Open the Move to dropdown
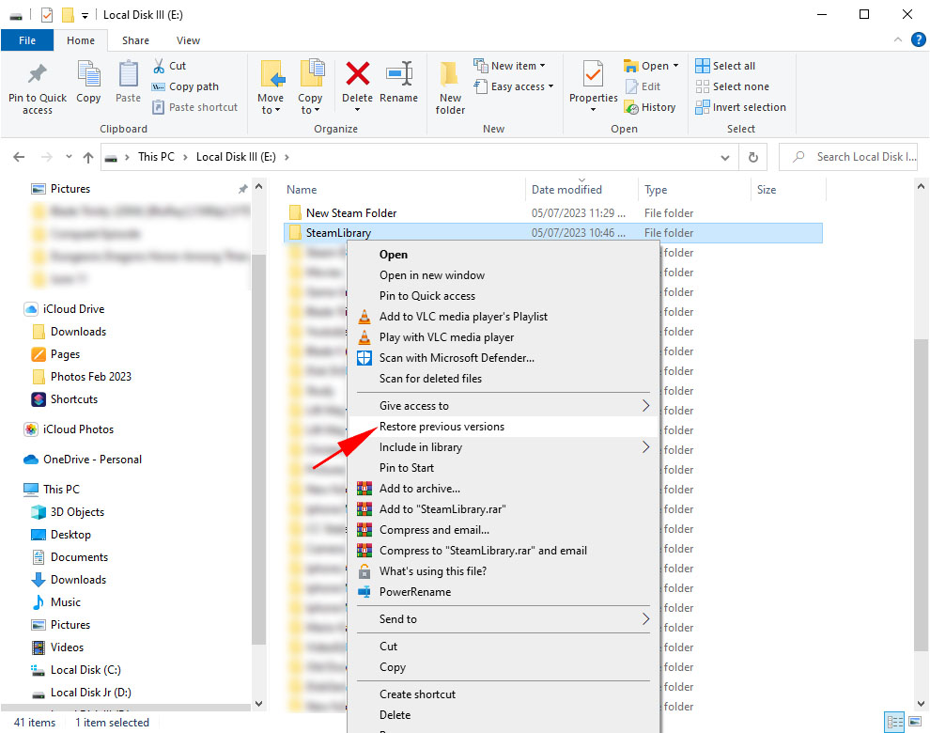The image size is (930, 733). [x=271, y=87]
